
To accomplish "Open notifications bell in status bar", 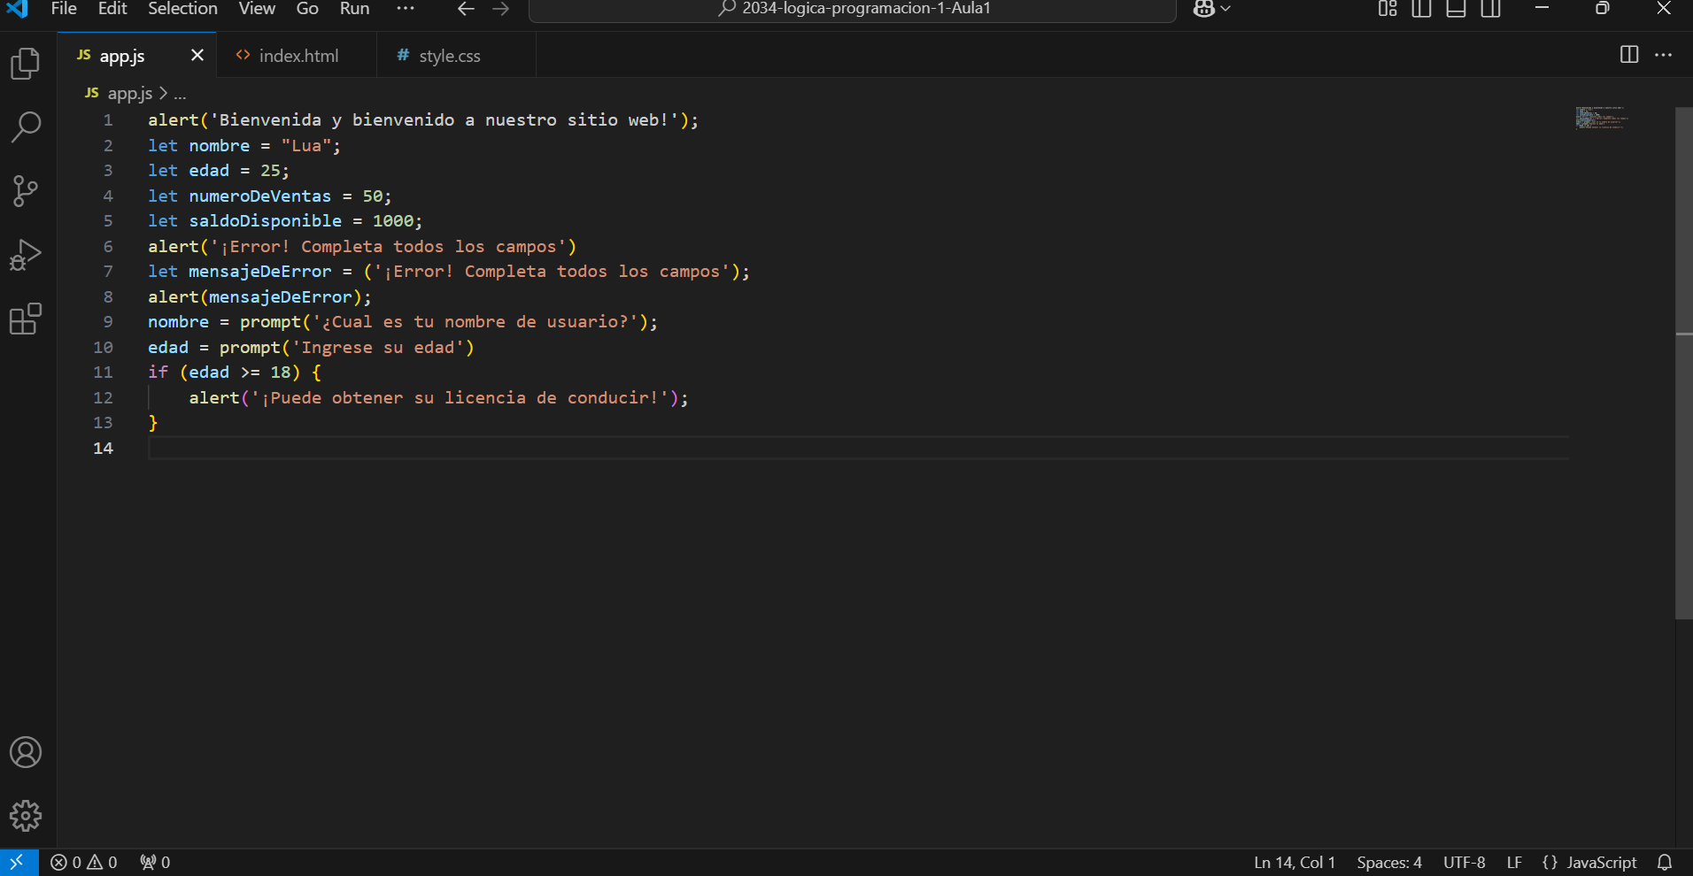I will [1665, 862].
